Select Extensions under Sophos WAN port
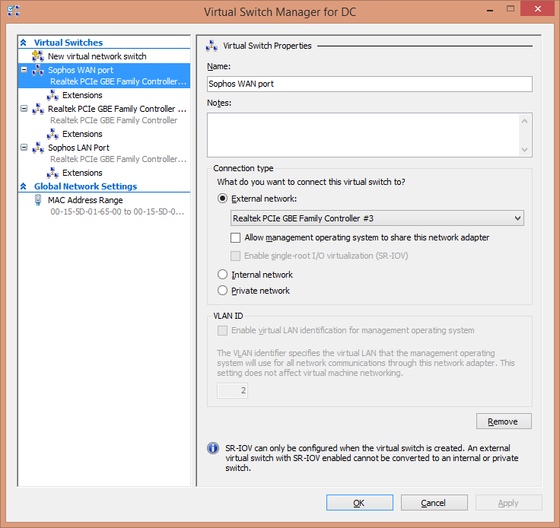Viewport: 560px width, 528px height. click(82, 95)
